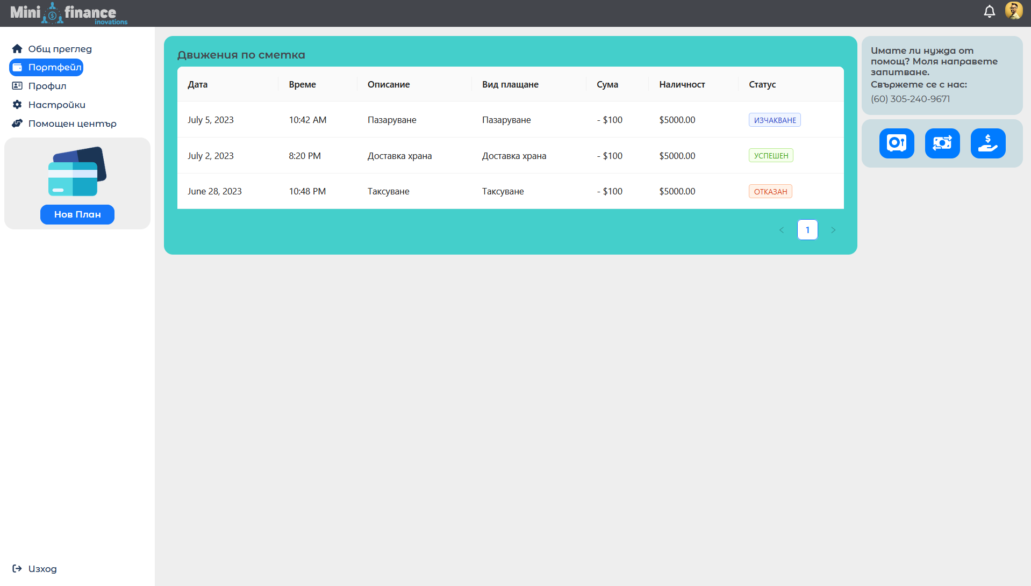The width and height of the screenshot is (1031, 586).
Task: Open Настройки section
Action: click(56, 105)
